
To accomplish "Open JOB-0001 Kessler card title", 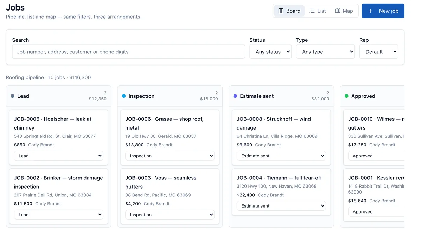I will (376, 178).
